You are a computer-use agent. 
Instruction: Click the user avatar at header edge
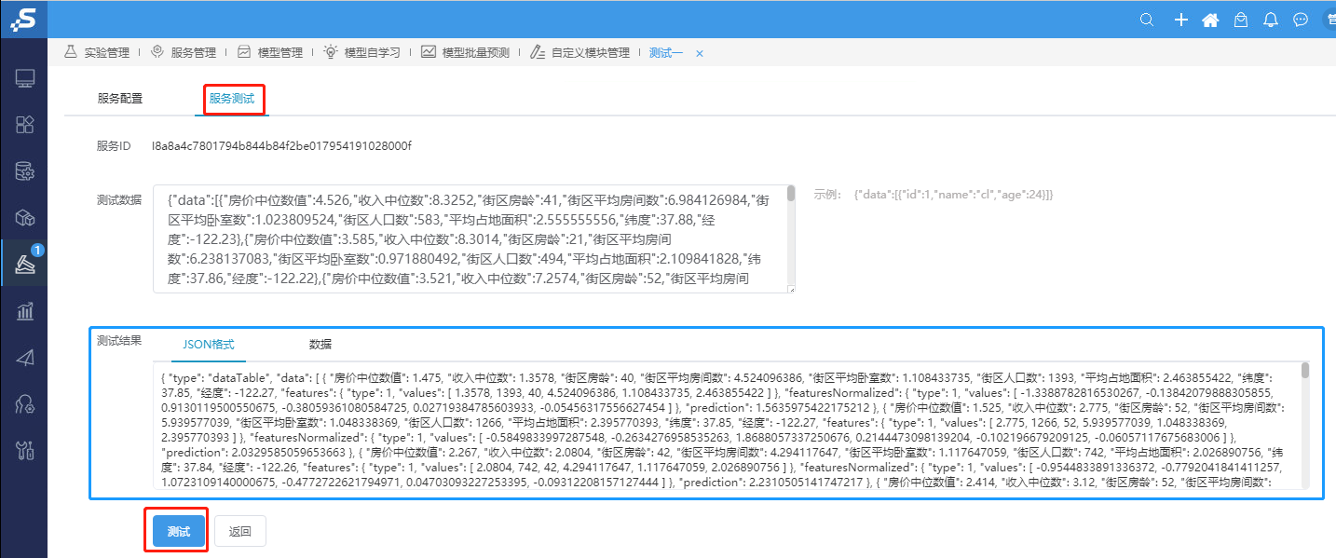pos(1329,20)
